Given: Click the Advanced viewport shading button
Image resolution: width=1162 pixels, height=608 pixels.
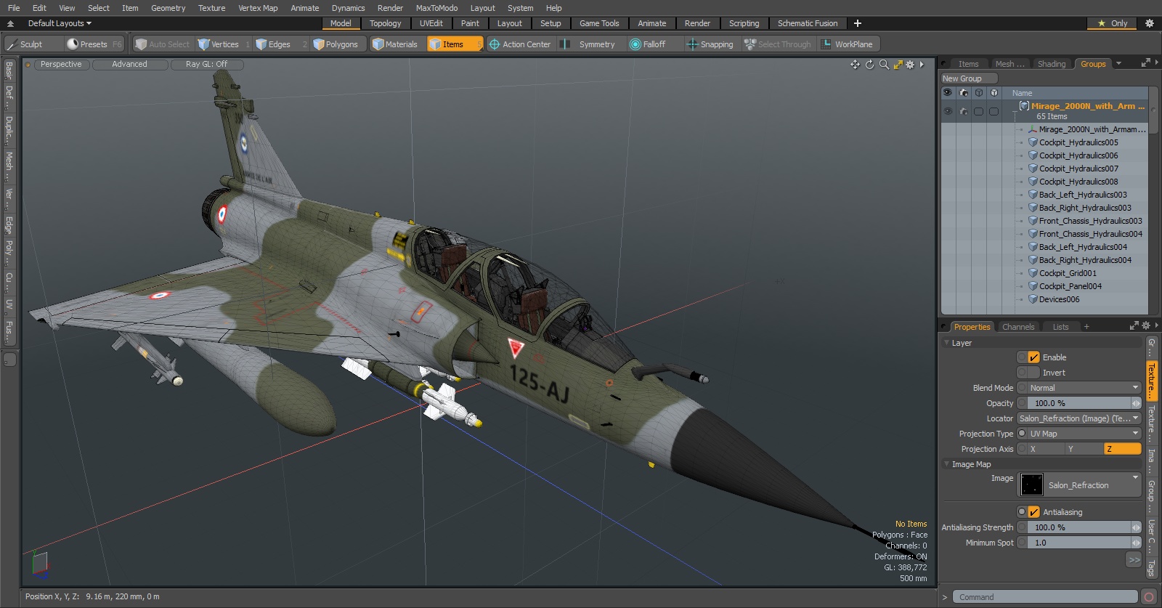Looking at the screenshot, I should [129, 65].
